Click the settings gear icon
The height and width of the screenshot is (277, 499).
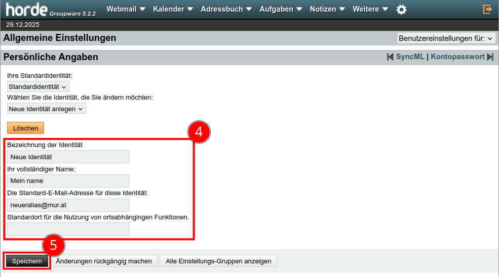[401, 10]
